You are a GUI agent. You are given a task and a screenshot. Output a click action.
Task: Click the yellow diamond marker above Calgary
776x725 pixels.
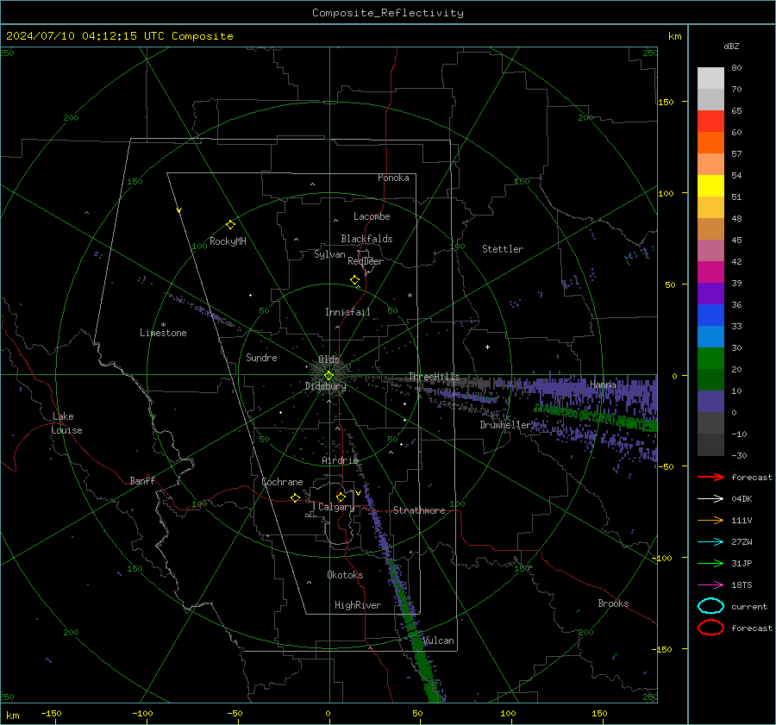341,497
